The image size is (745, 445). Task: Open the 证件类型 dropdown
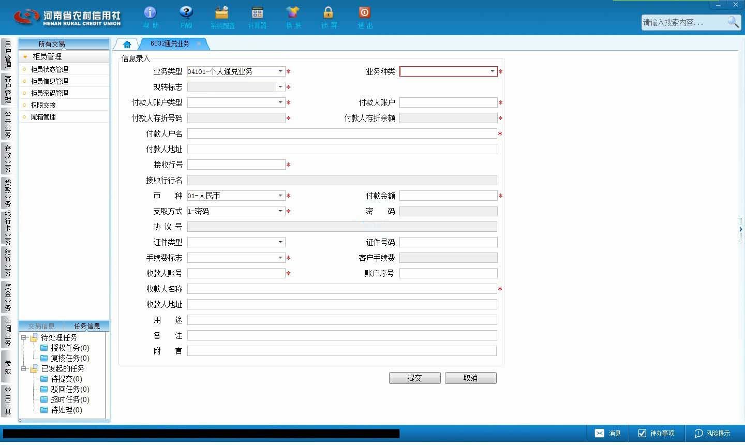[280, 242]
